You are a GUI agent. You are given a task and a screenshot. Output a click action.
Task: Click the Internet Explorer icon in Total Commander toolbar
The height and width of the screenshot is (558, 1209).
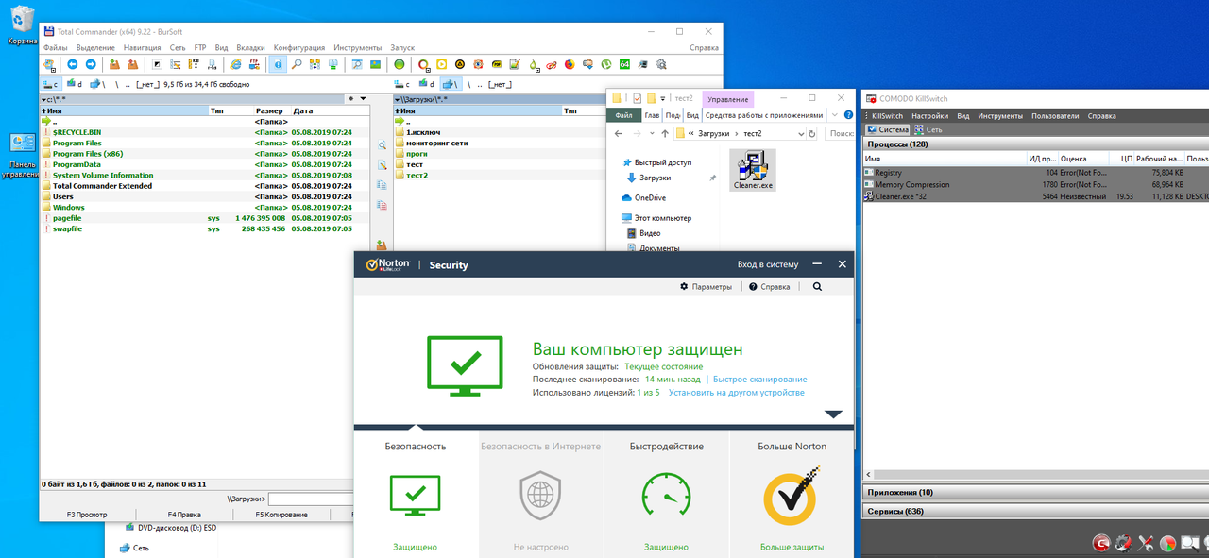click(x=237, y=64)
